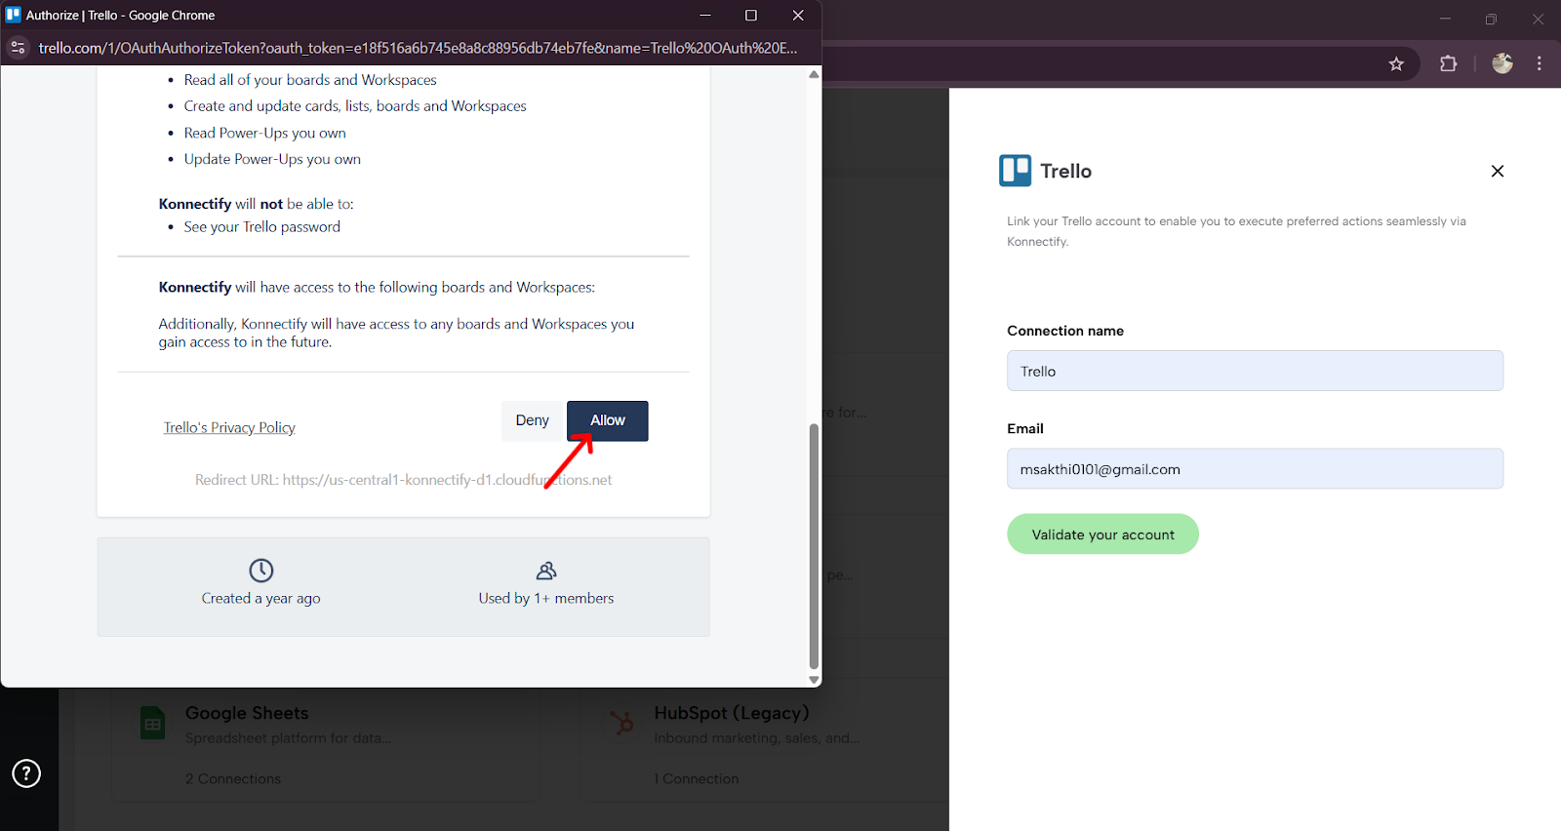Close the Trello authorize popup window

(x=798, y=15)
